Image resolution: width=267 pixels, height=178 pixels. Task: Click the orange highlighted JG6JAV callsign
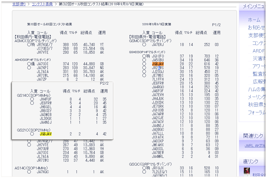158,64
